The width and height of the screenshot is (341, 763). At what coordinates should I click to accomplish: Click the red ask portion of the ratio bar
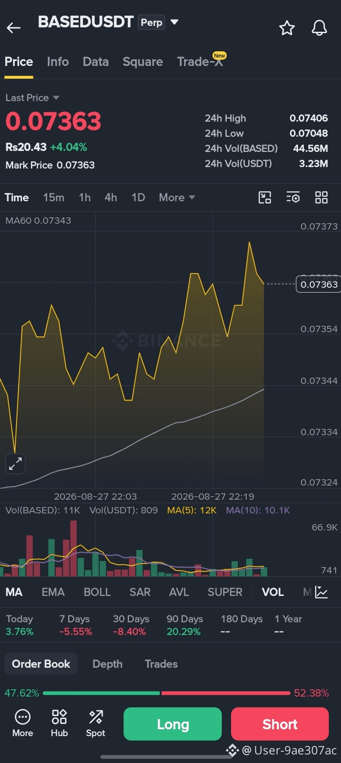point(226,693)
